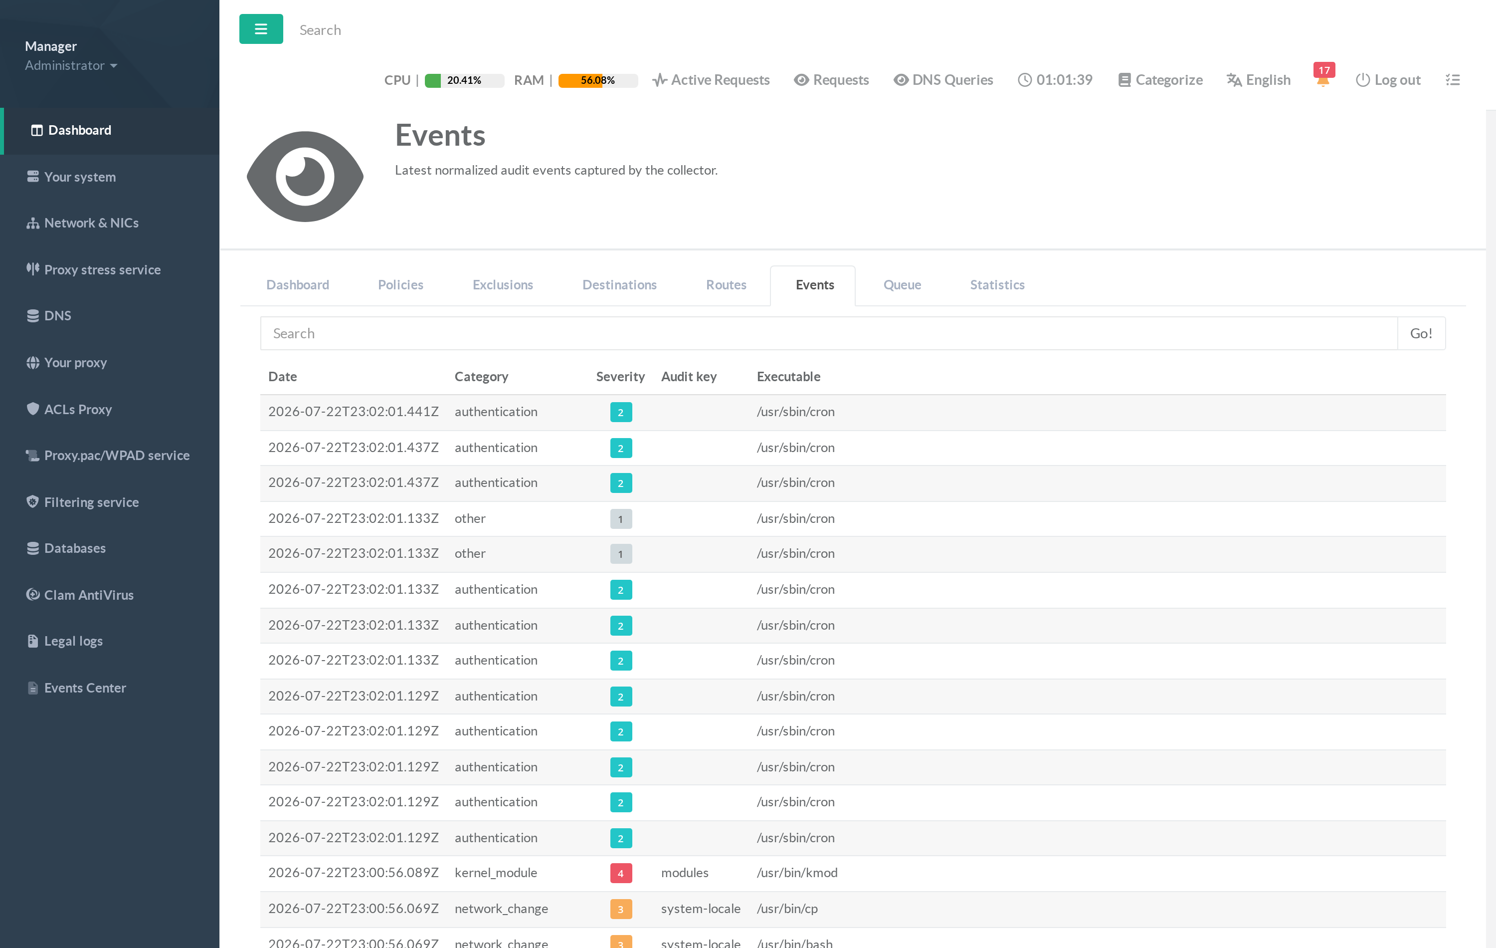This screenshot has height=948, width=1496.
Task: Select the 2026-07-22T23:02:01.441Z event row date
Action: point(354,412)
